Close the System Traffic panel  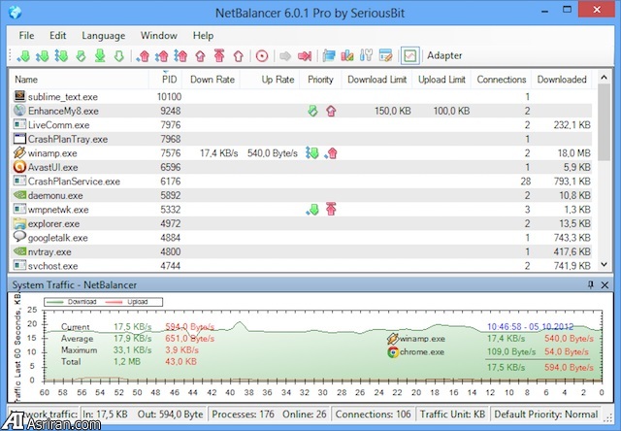click(605, 283)
